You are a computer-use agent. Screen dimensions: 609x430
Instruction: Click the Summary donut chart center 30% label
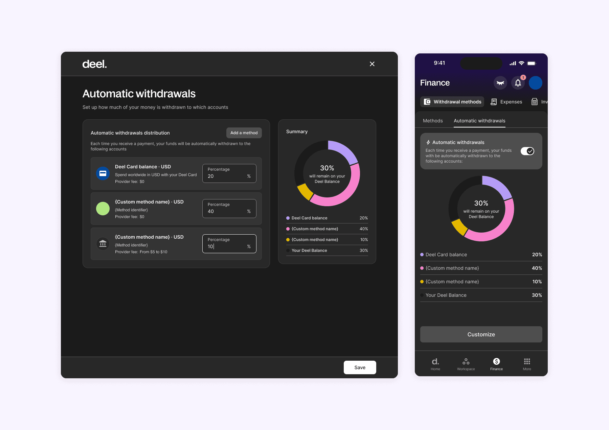[327, 168]
